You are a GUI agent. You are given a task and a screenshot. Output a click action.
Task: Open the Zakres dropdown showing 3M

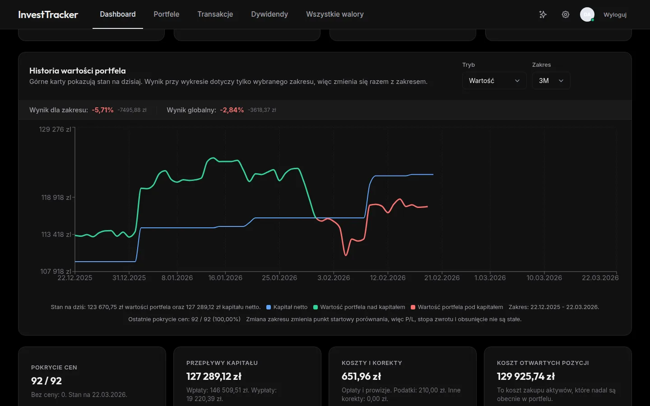click(551, 80)
